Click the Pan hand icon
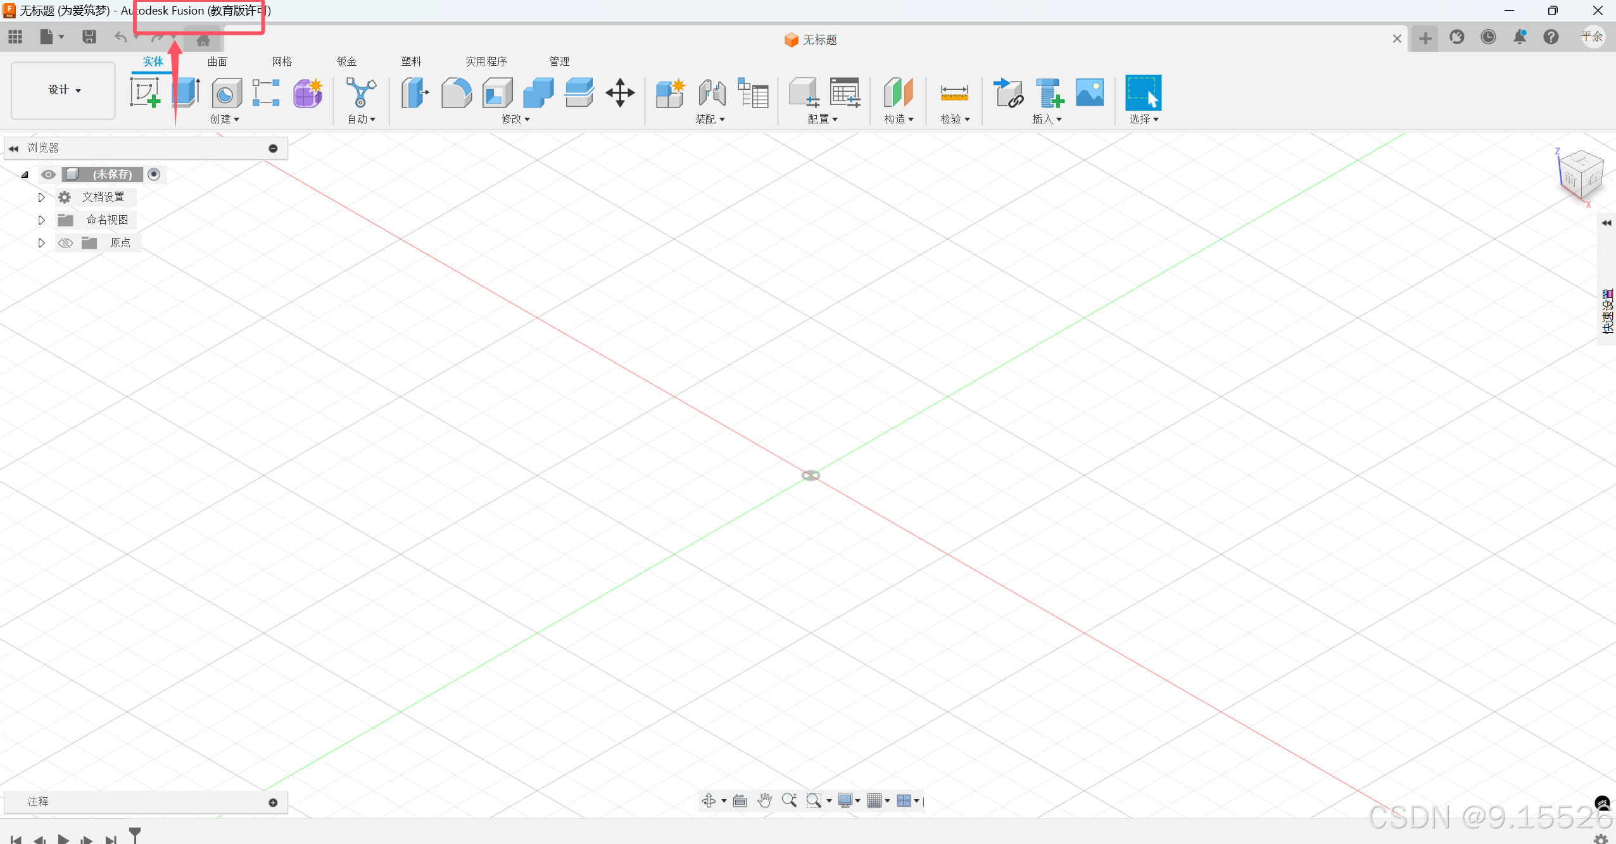1616x844 pixels. coord(764,800)
